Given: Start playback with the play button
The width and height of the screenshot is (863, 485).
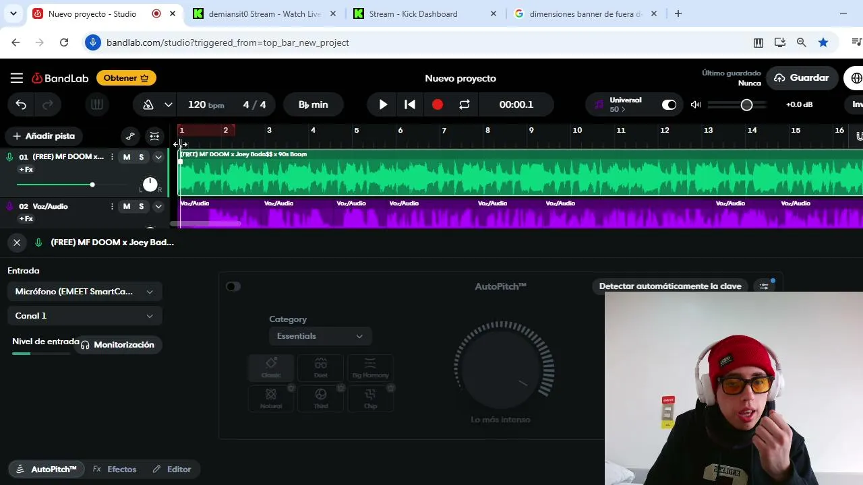Looking at the screenshot, I should (383, 104).
